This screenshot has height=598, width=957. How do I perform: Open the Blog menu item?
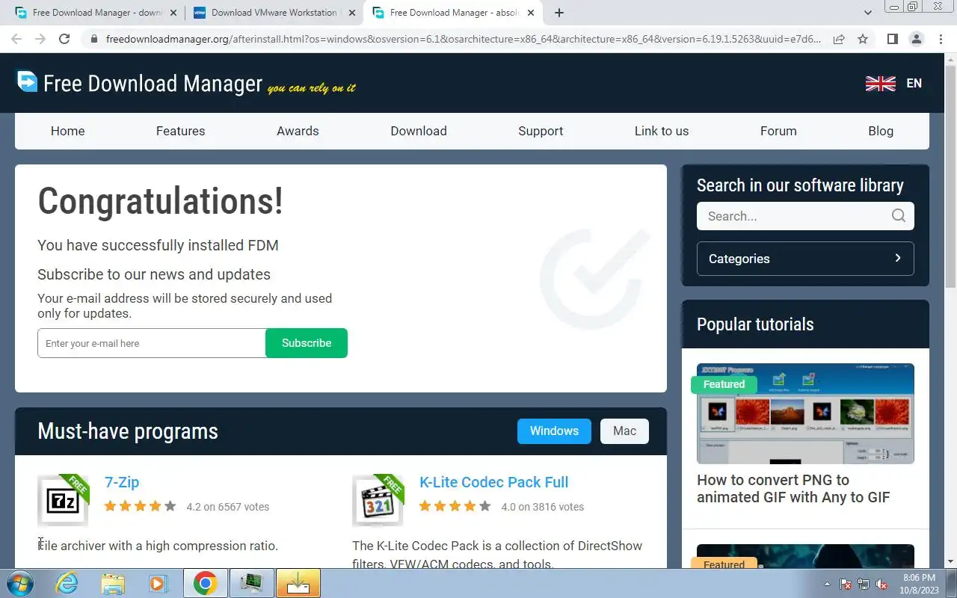point(881,131)
